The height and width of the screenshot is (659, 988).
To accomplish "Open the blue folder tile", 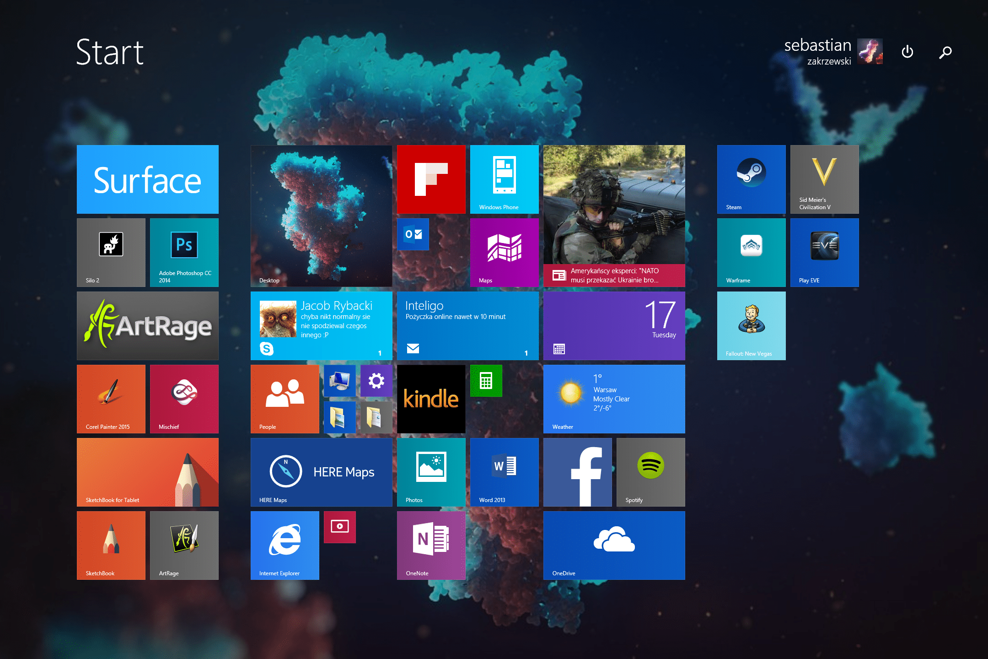I will (x=340, y=417).
